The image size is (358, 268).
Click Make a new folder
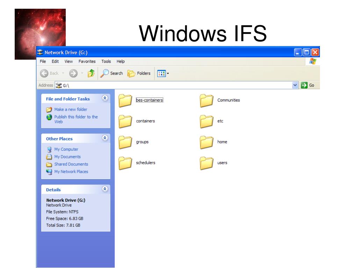tap(71, 109)
